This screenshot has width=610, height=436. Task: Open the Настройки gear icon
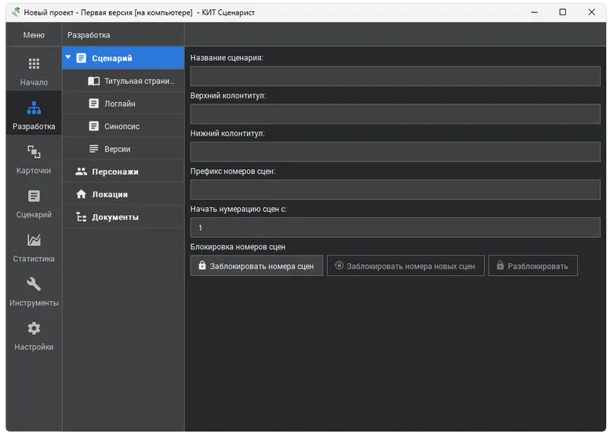[34, 329]
